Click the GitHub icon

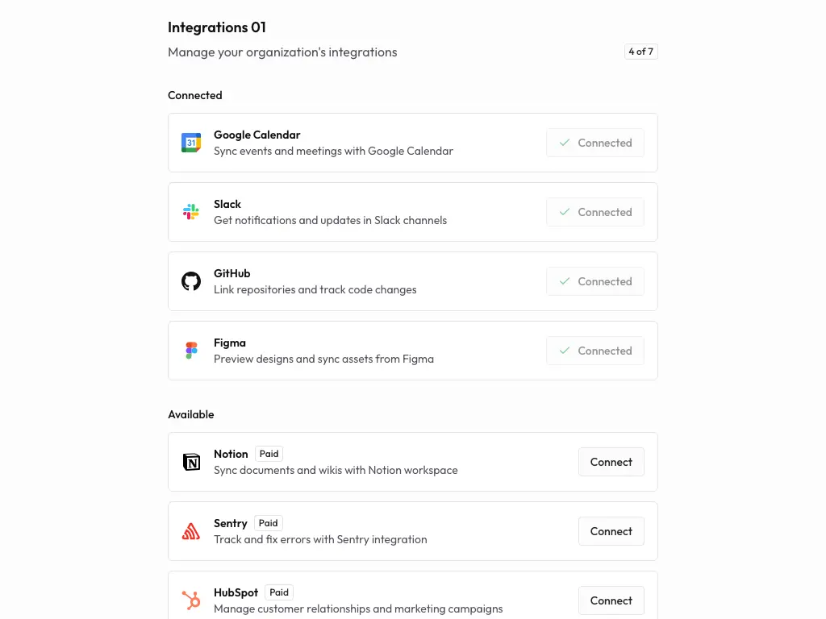coord(190,280)
